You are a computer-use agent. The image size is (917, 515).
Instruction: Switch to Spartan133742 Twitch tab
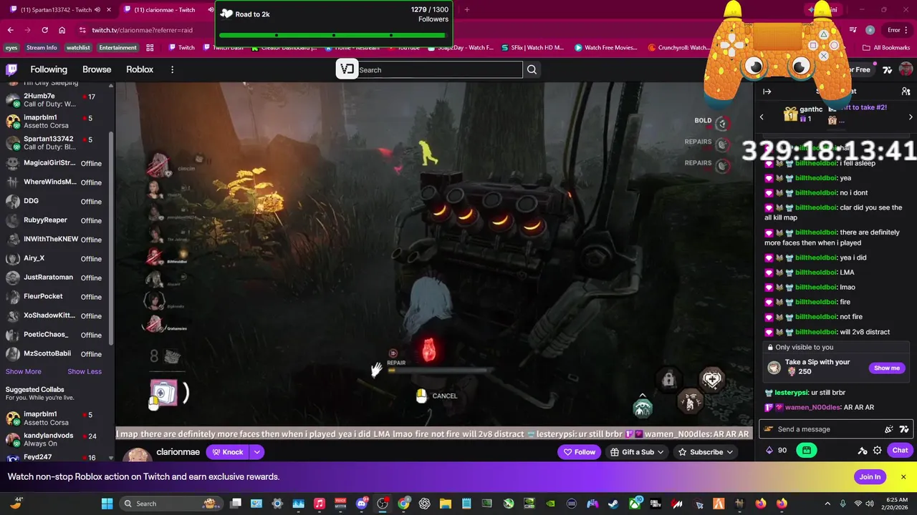click(x=56, y=9)
